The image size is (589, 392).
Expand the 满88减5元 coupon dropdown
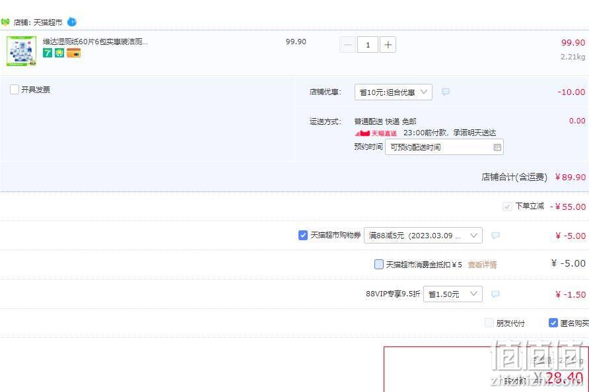pos(423,236)
